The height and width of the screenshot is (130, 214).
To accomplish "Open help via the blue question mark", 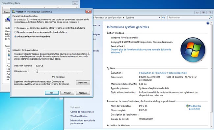I will [208, 23].
